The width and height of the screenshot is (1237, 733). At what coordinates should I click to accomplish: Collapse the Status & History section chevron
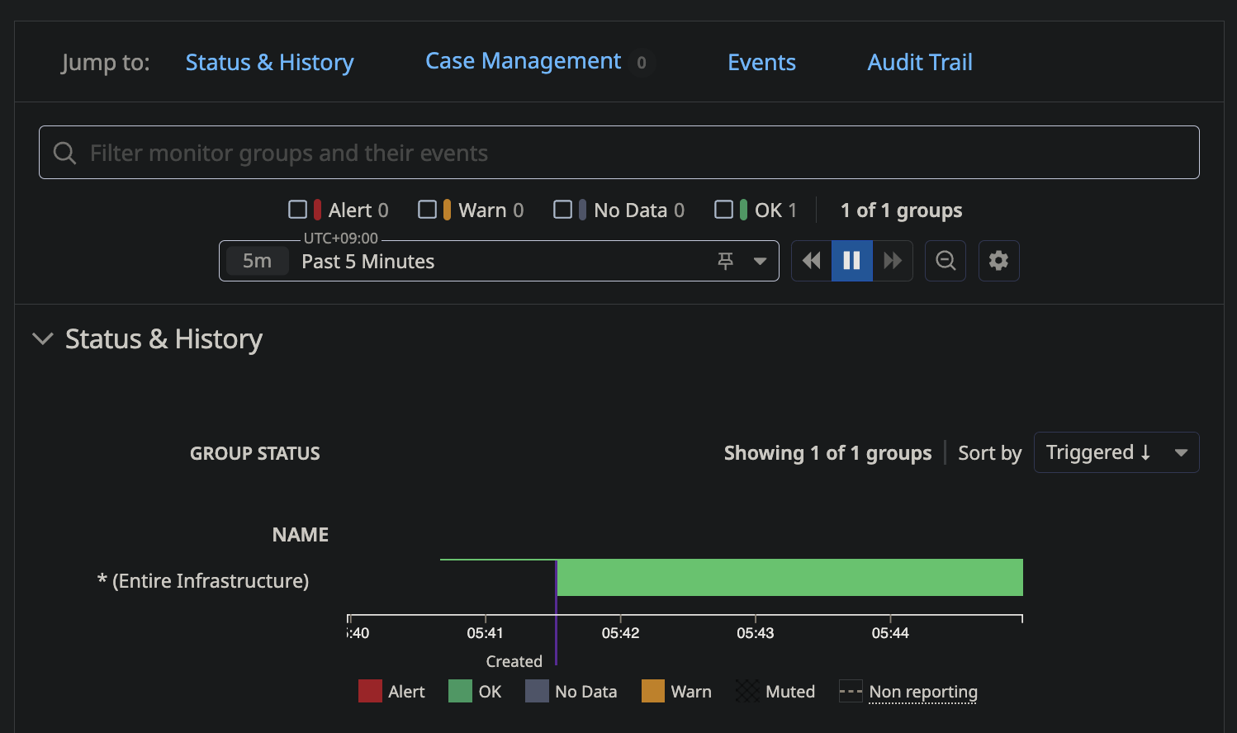pos(42,338)
